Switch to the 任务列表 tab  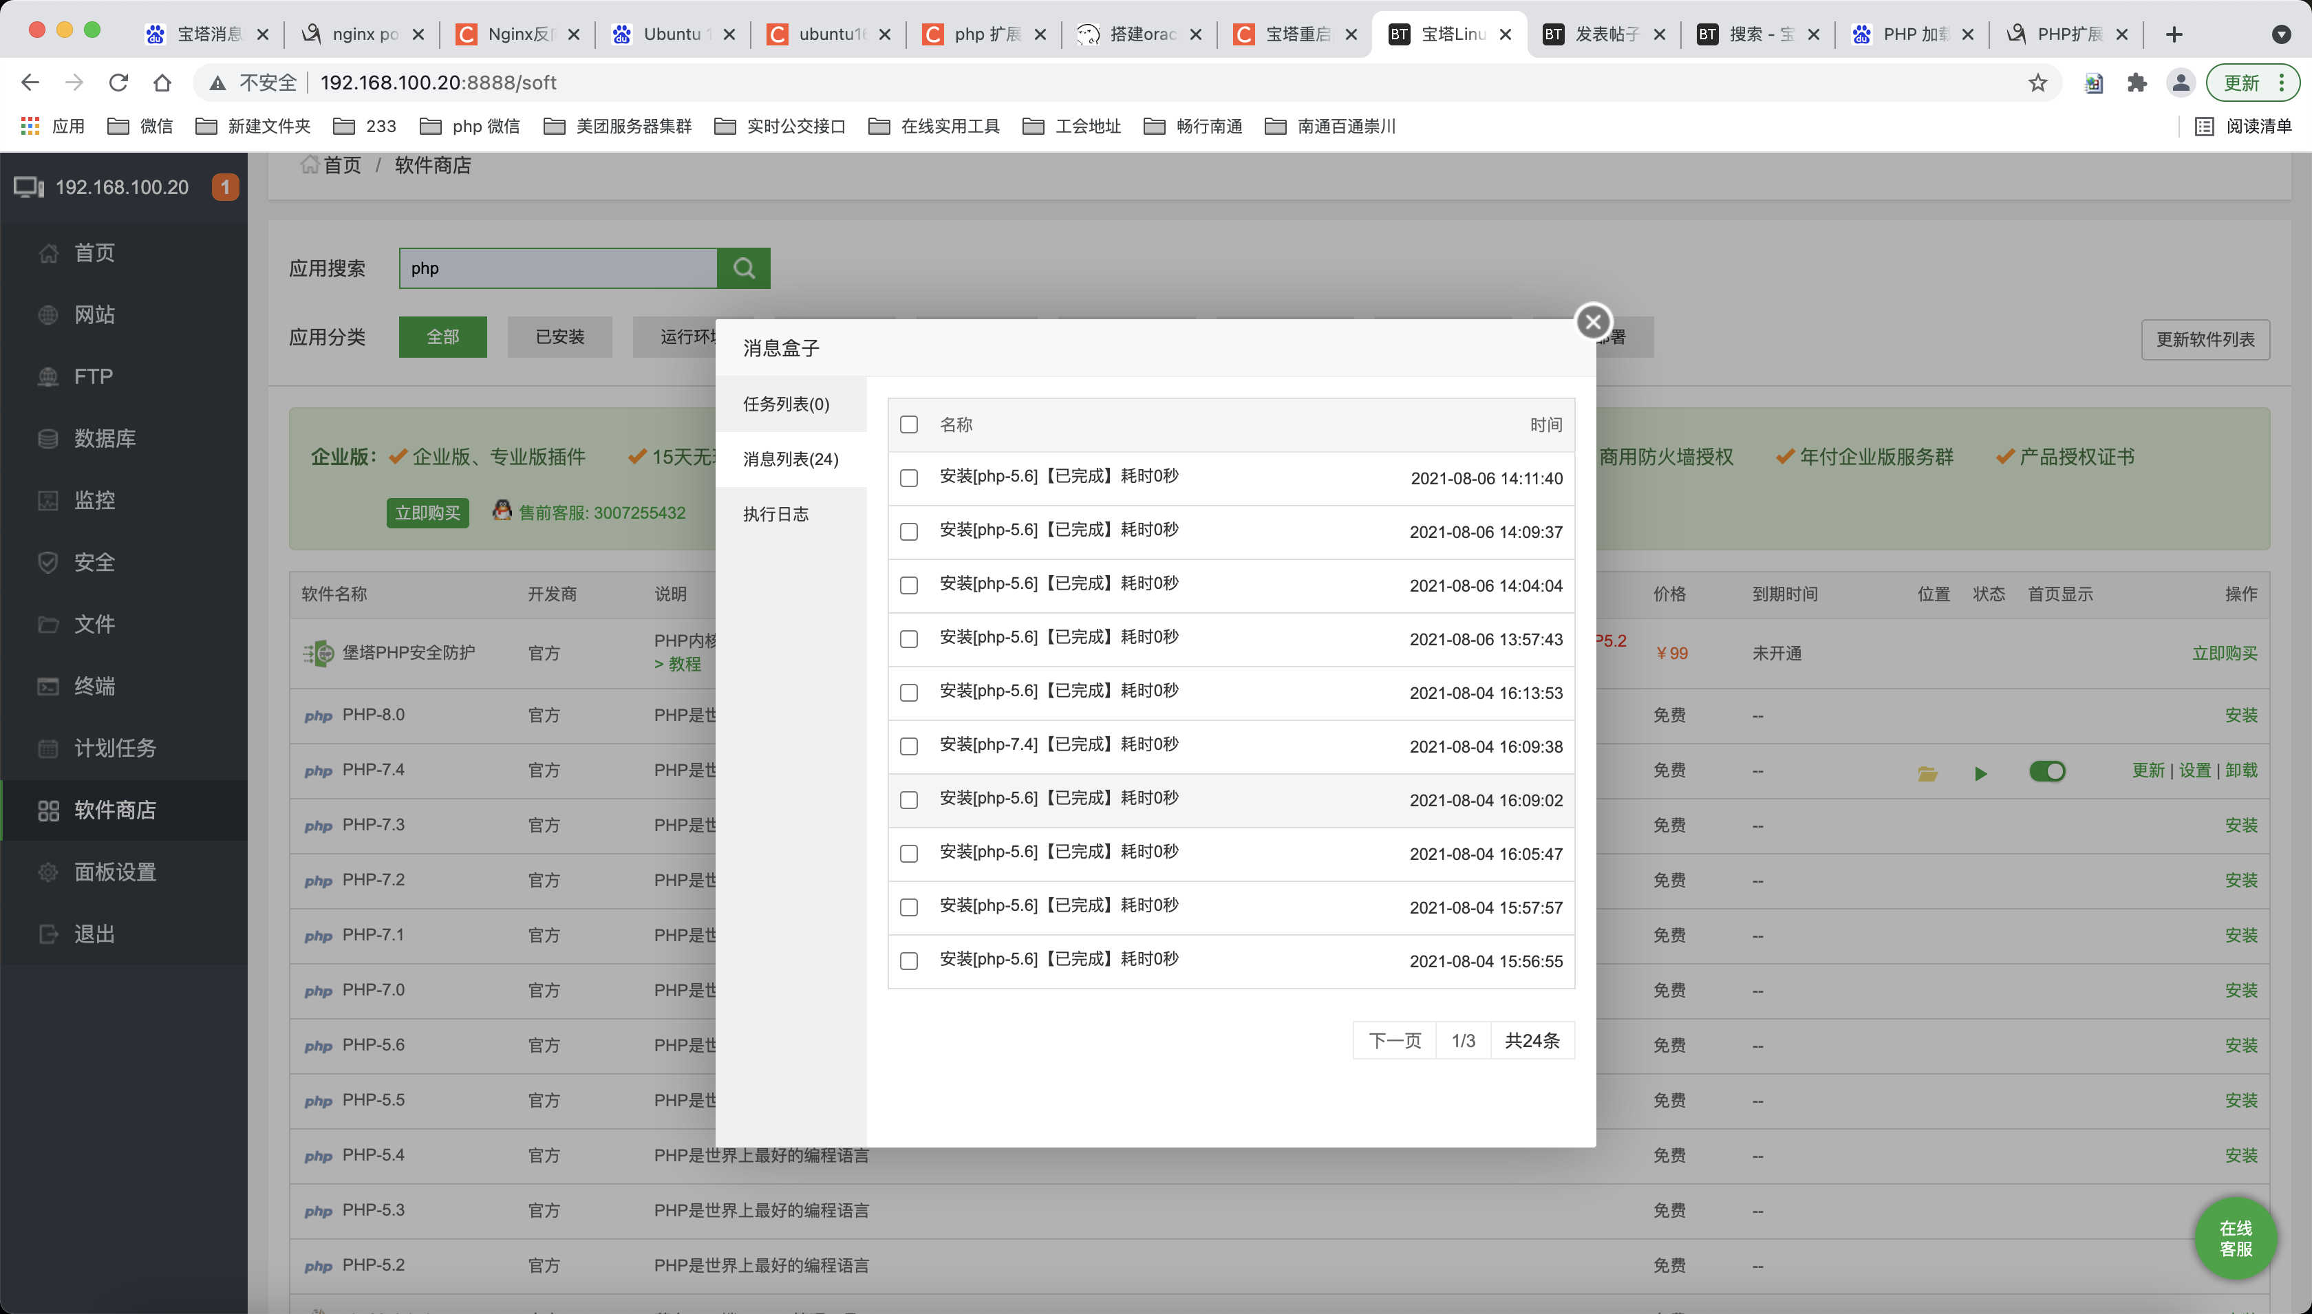point(786,405)
